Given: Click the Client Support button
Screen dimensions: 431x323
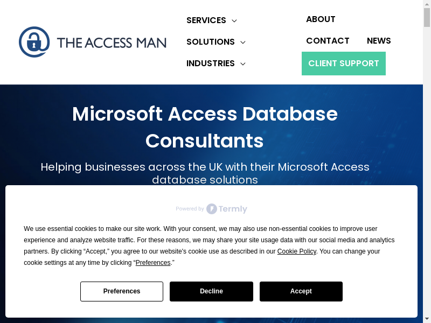Looking at the screenshot, I should tap(344, 64).
